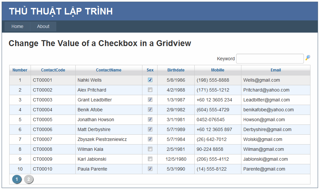Sort by Number column header

[20, 70]
